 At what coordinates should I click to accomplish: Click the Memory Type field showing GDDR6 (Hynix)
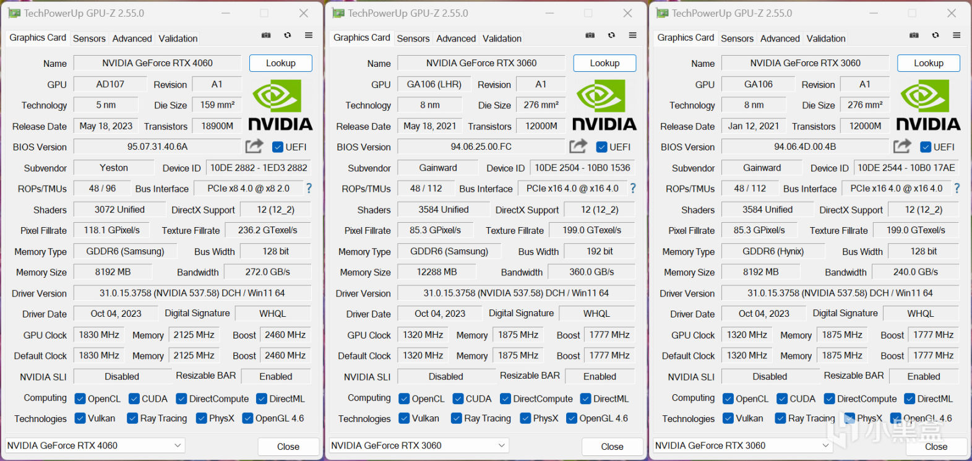pyautogui.click(x=773, y=251)
